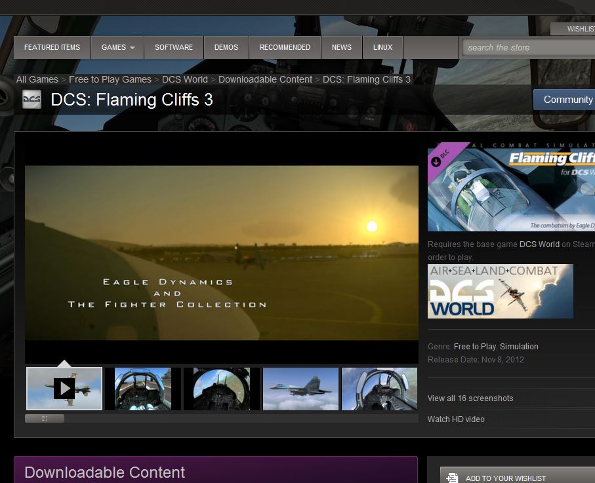This screenshot has width=595, height=483.
Task: Expand the Games dropdown menu
Action: pyautogui.click(x=117, y=47)
